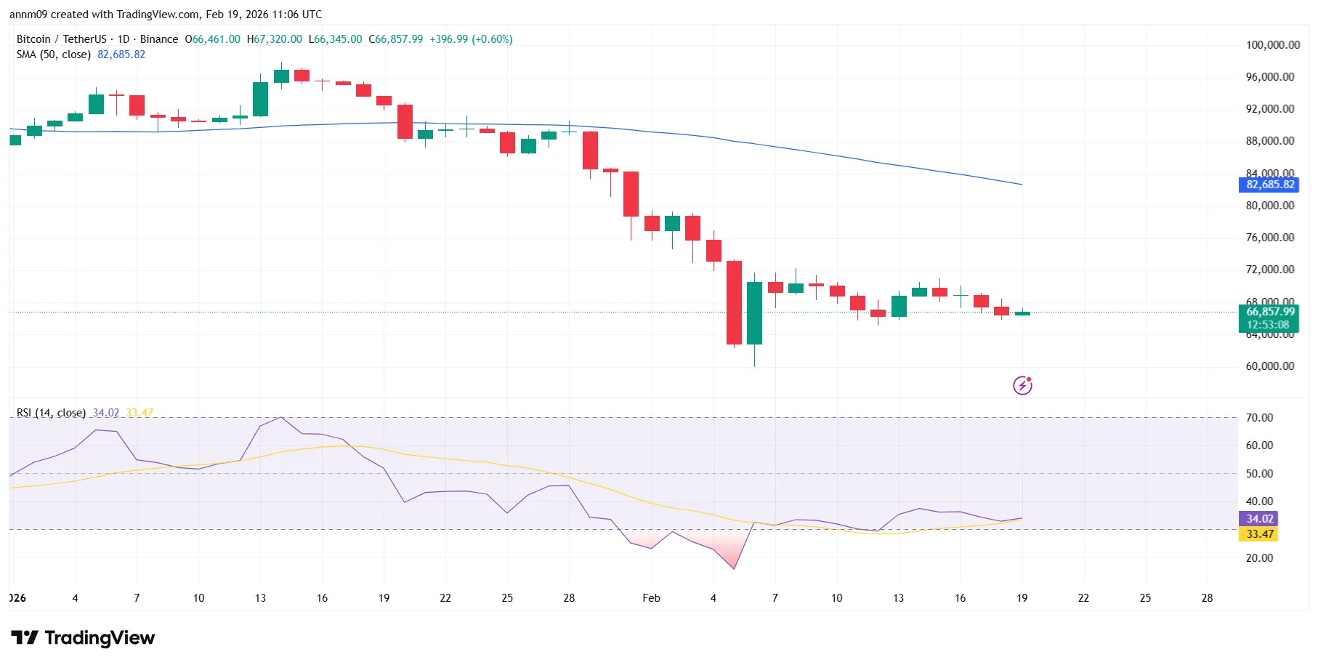Toggle visibility of the RSI (14, close) indicator legend
This screenshot has width=1318, height=665.
[50, 412]
